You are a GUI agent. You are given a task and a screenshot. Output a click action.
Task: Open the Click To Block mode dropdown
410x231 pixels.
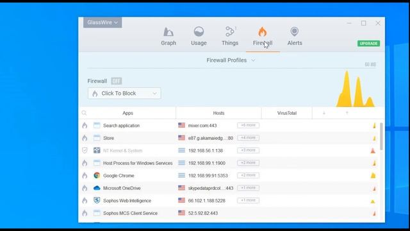[124, 93]
